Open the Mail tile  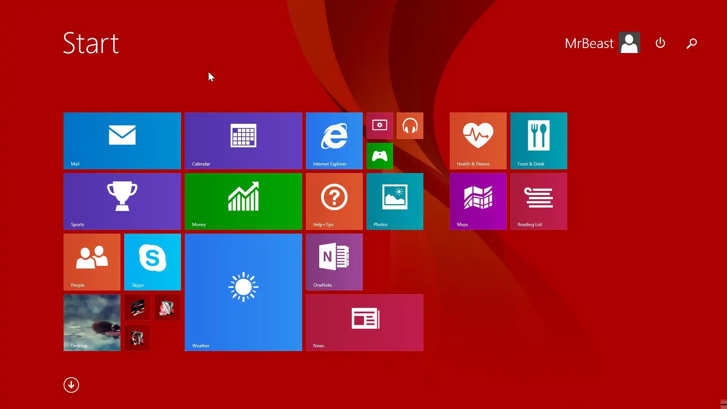(x=122, y=140)
